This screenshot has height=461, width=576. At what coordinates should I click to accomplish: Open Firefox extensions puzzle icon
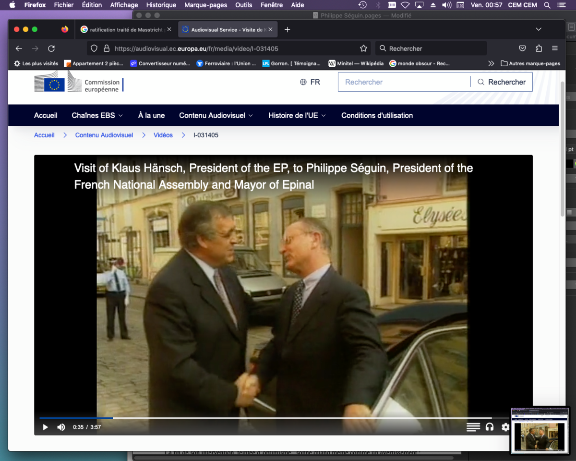(539, 49)
